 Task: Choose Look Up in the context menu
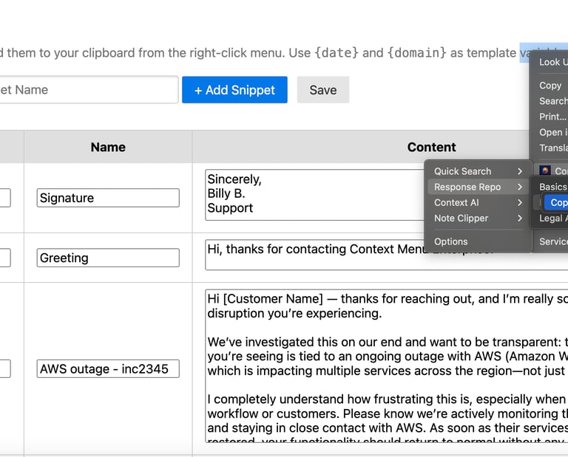pyautogui.click(x=553, y=62)
